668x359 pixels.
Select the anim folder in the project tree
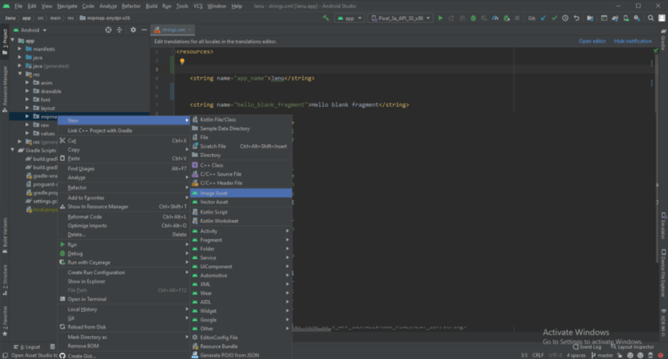pyautogui.click(x=46, y=82)
